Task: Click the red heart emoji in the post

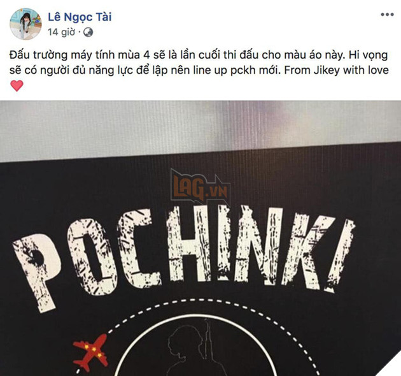Action: pyautogui.click(x=17, y=85)
